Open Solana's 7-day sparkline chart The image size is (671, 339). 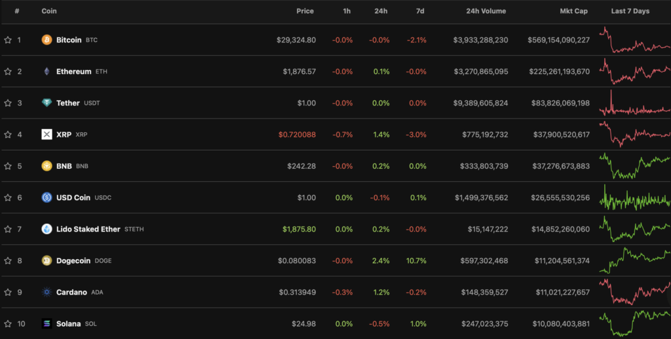tap(635, 323)
